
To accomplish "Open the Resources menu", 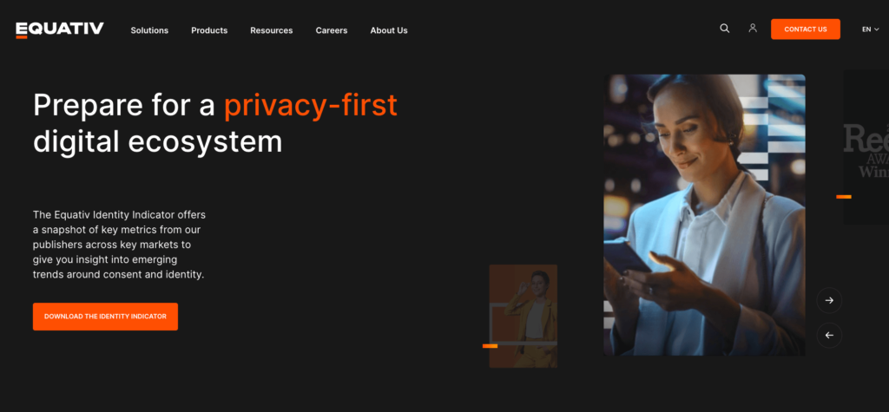I will click(272, 30).
